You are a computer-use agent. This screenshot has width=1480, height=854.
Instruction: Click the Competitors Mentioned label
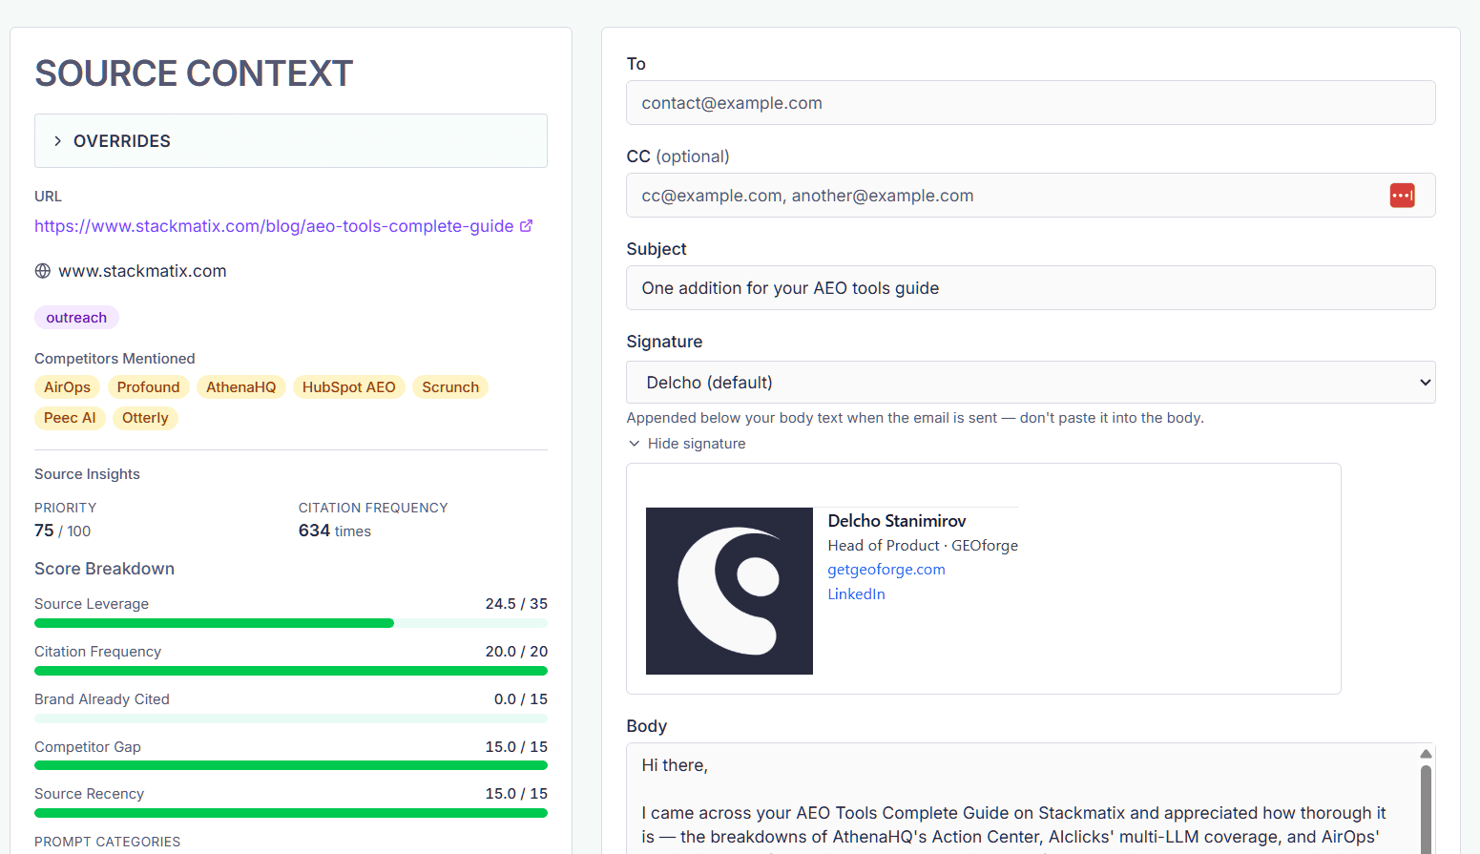(x=115, y=359)
